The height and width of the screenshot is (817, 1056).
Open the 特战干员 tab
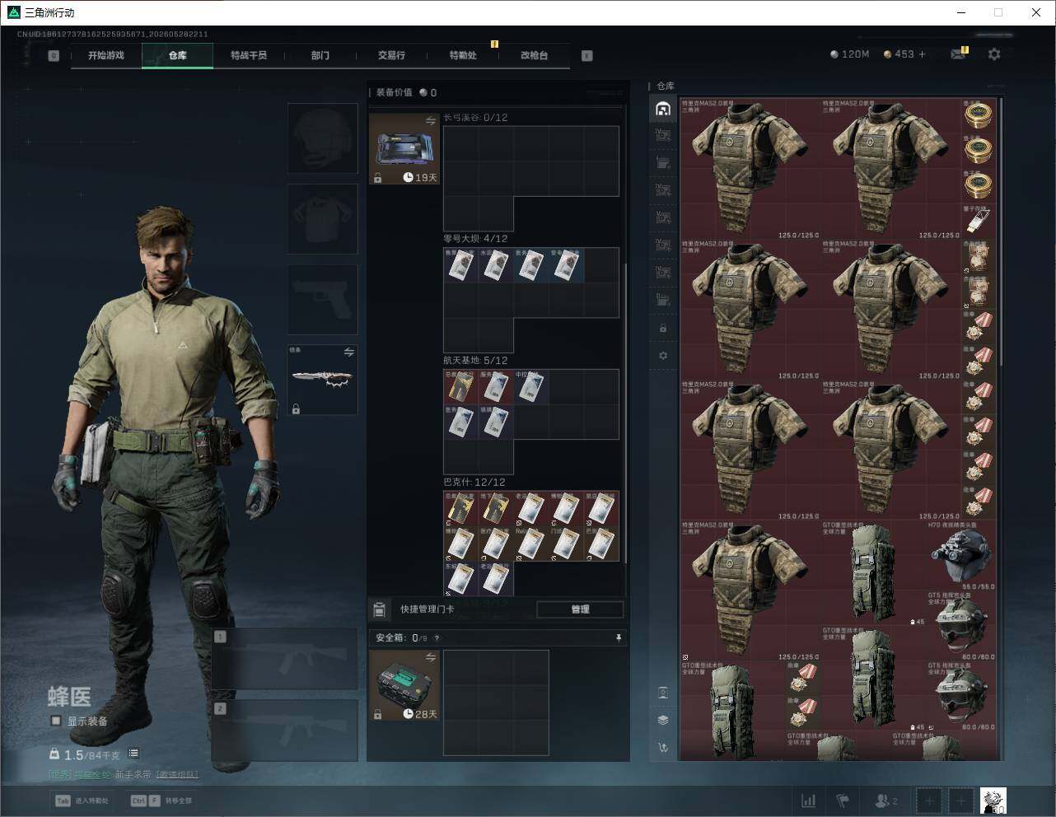pyautogui.click(x=249, y=55)
